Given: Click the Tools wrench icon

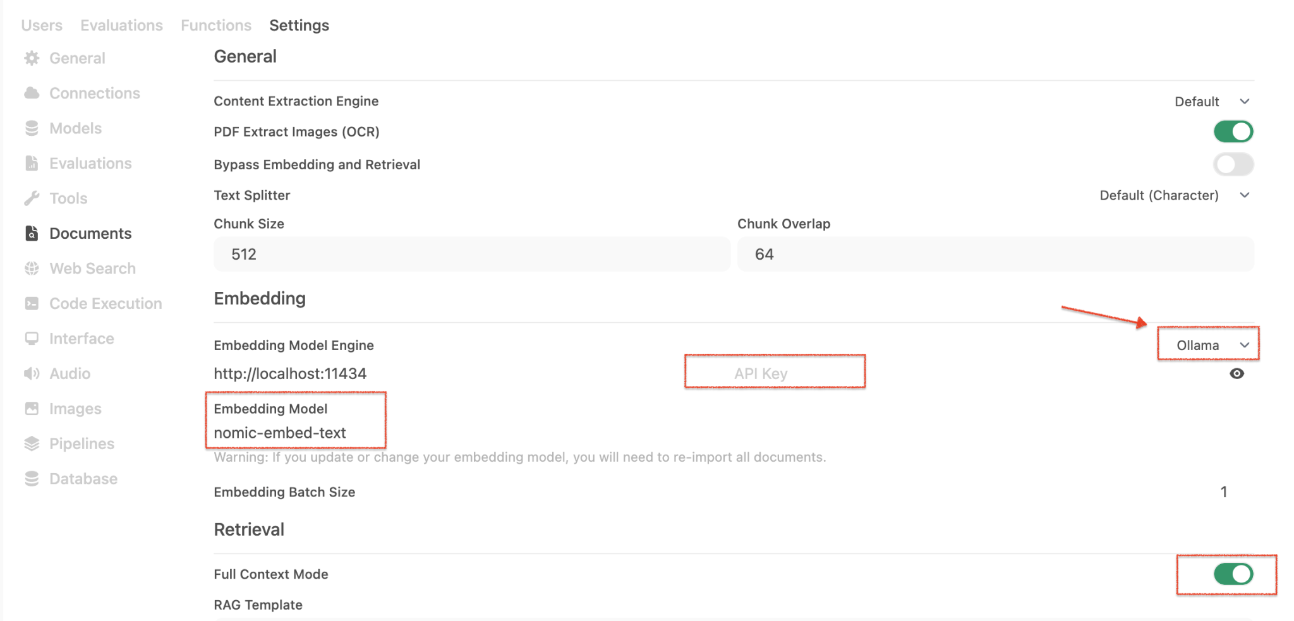Looking at the screenshot, I should tap(32, 199).
